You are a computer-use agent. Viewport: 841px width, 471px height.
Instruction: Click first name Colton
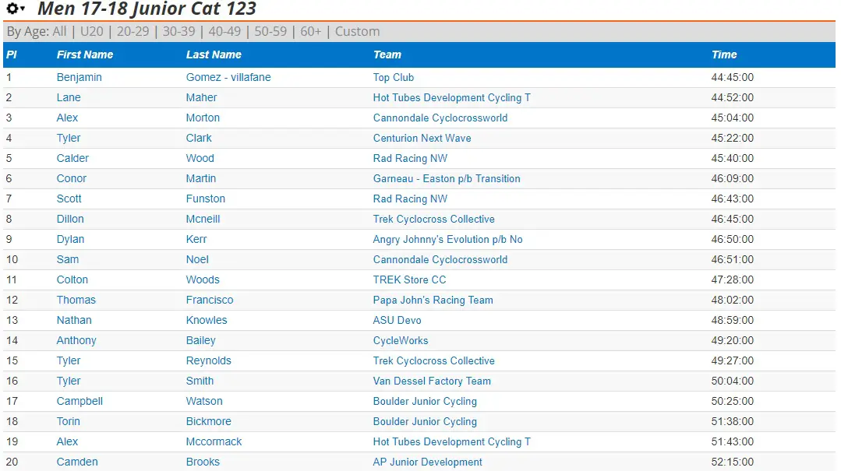click(72, 279)
